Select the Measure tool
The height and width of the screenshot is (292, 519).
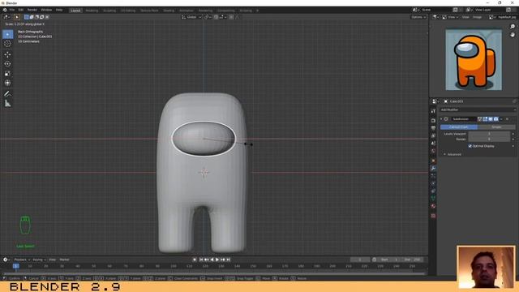click(x=7, y=104)
